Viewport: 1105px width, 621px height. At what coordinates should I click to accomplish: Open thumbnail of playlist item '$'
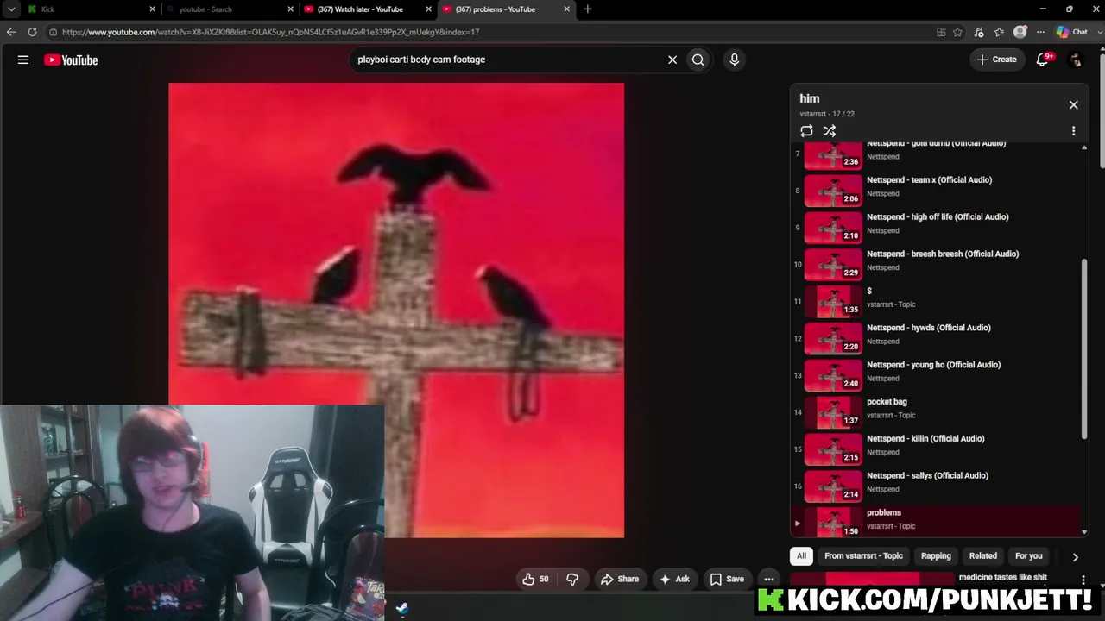point(833,302)
